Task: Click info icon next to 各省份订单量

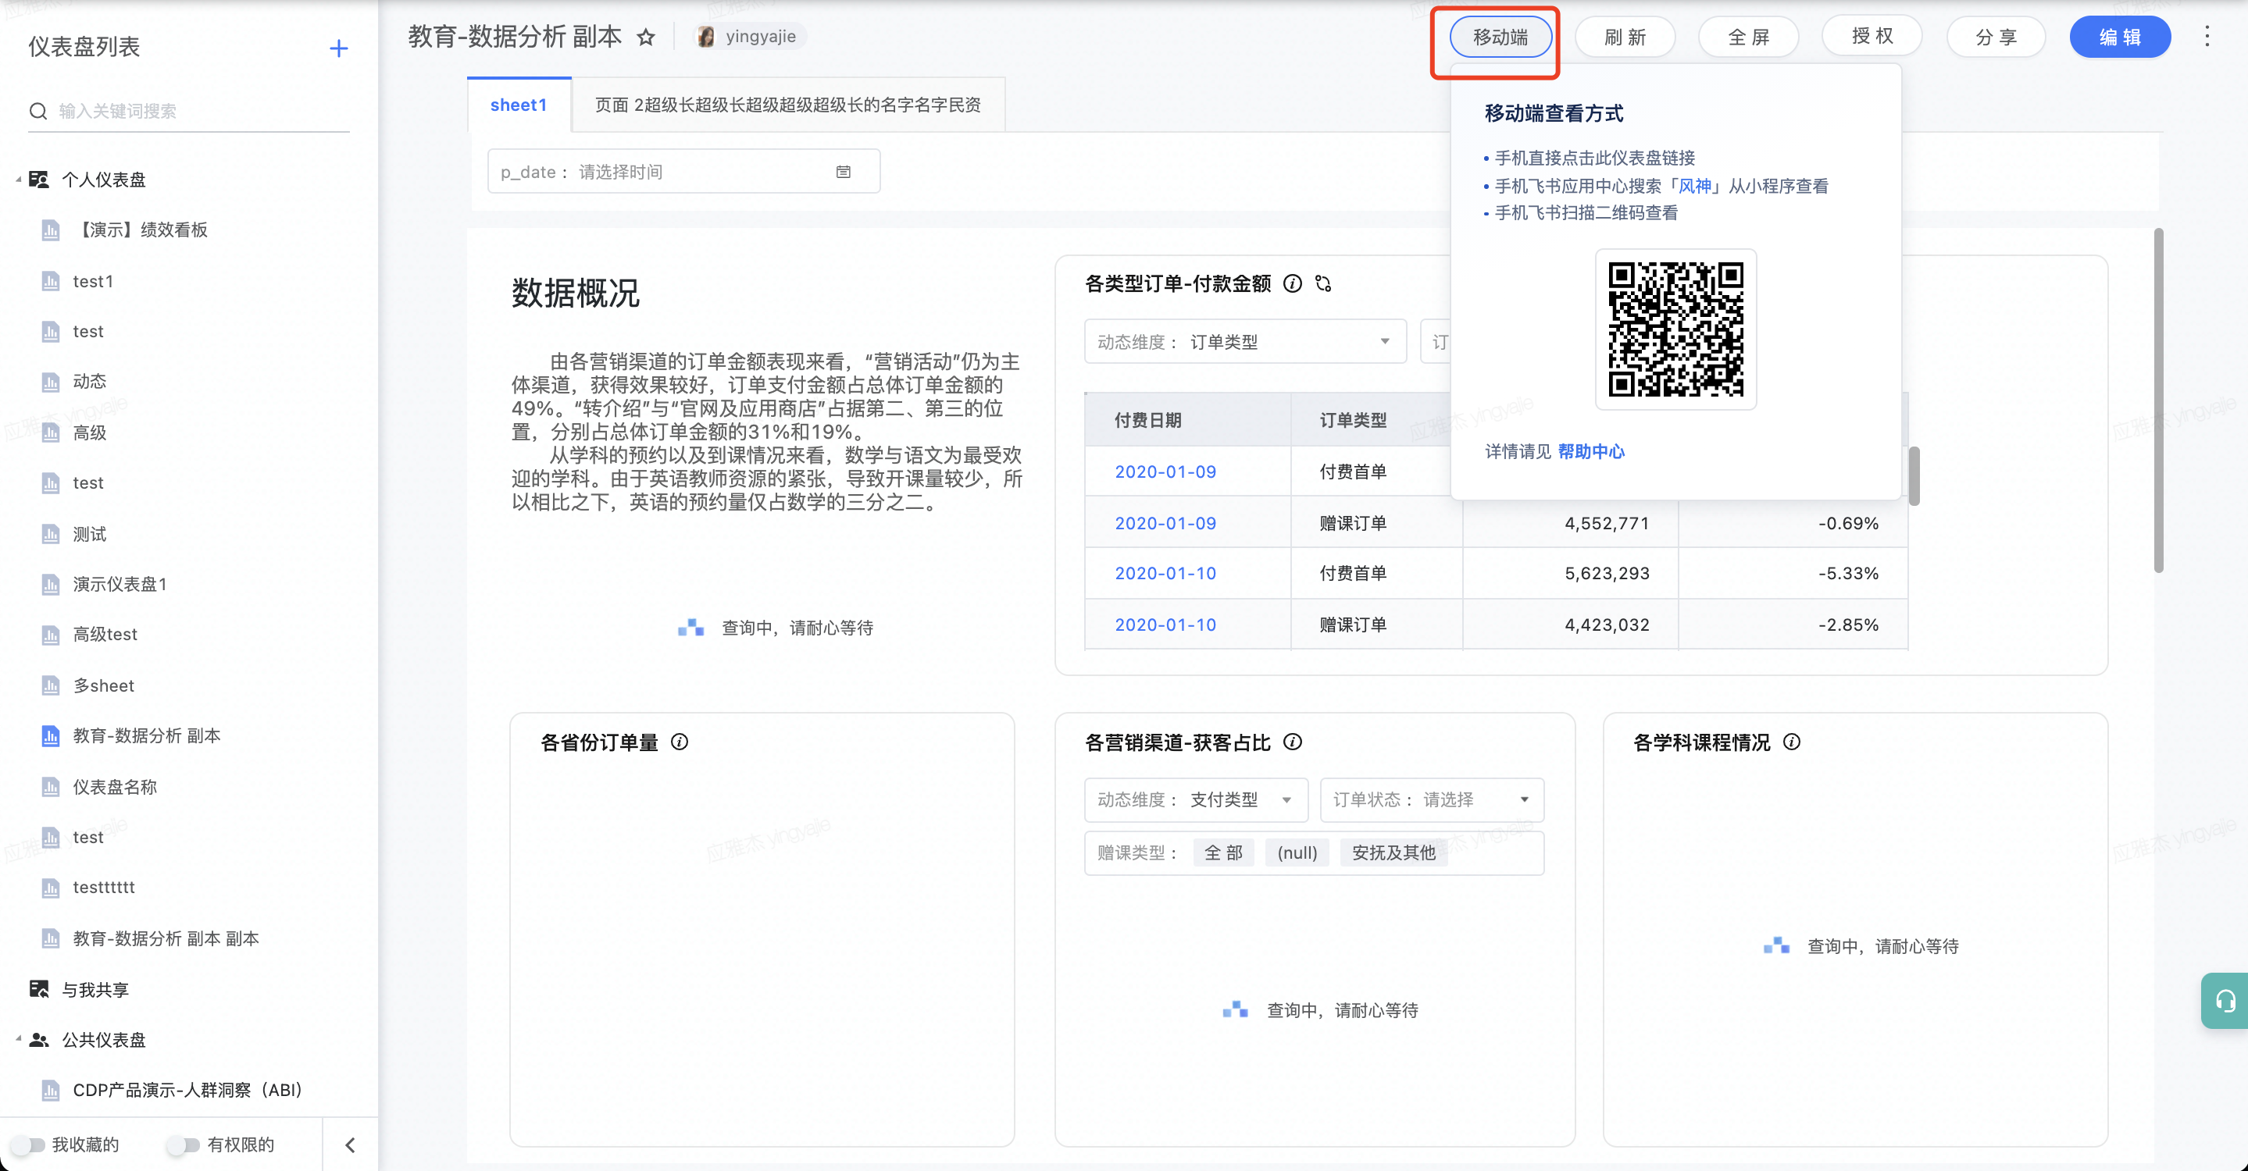Action: pos(679,742)
